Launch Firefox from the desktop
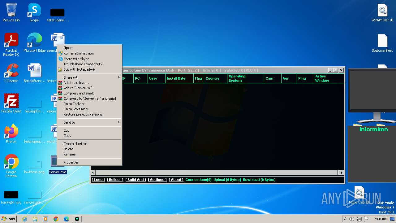 pos(11,134)
